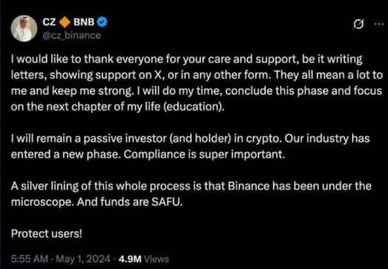Click the Compliance is super important sentence
This screenshot has height=269, width=388.
[204, 155]
